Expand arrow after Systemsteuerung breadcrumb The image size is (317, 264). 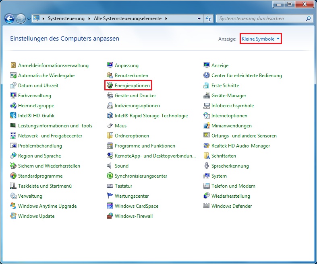click(x=89, y=19)
